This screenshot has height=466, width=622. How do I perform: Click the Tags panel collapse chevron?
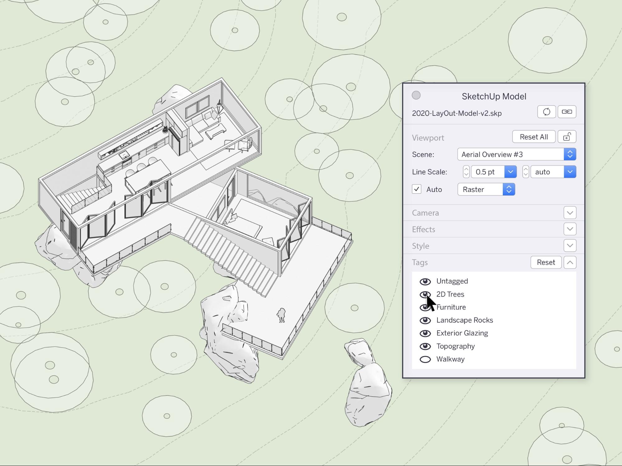coord(569,263)
